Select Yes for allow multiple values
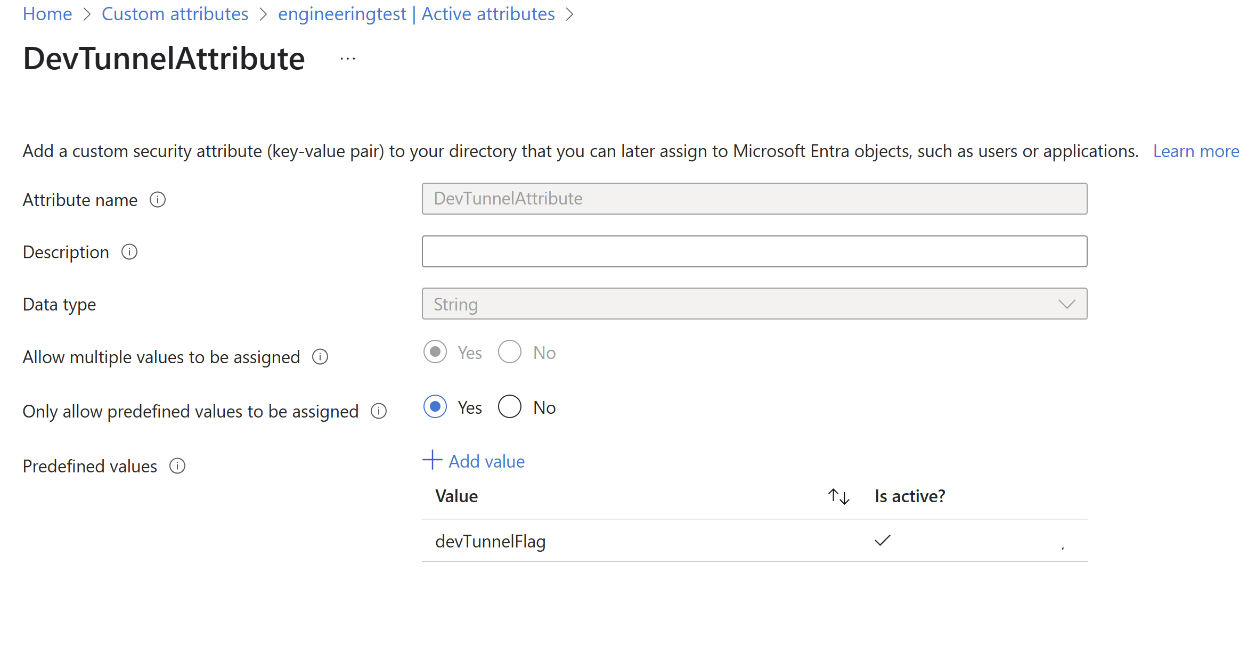 click(435, 352)
